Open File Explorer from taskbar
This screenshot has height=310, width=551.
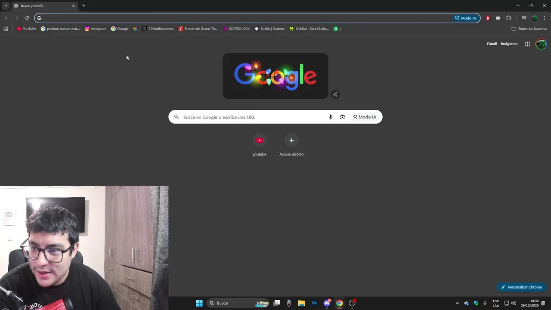coord(301,303)
